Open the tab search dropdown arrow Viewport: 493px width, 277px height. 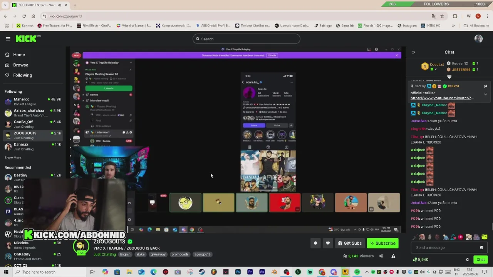tap(6, 5)
